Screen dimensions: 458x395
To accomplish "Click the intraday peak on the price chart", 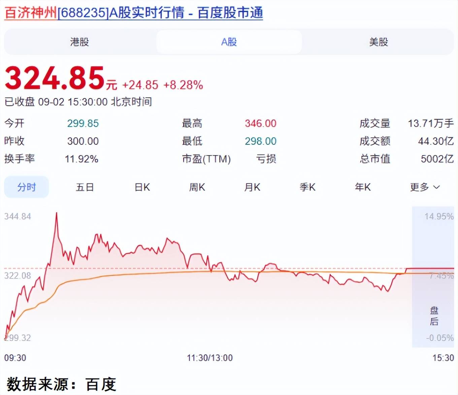I will tap(57, 213).
